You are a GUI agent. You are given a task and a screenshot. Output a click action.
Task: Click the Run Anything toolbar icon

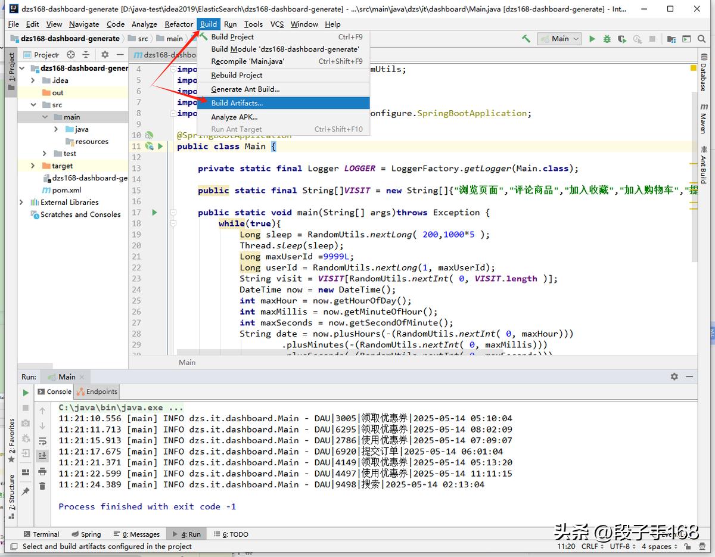[x=687, y=39]
